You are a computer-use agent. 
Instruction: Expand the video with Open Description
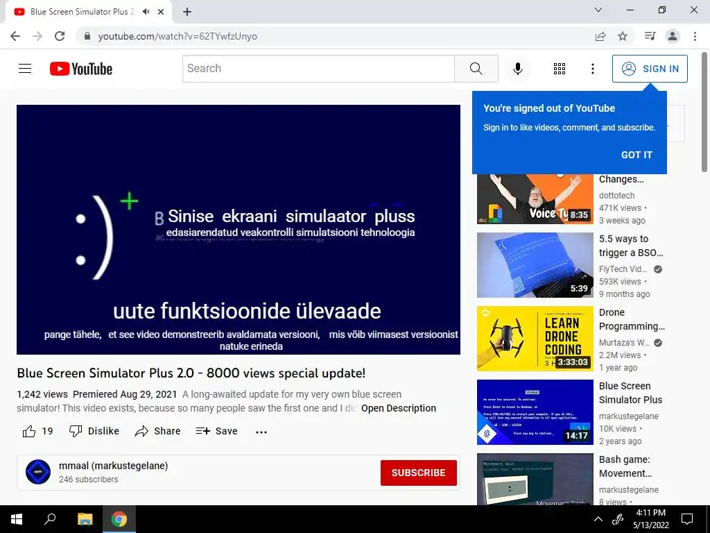coord(399,408)
